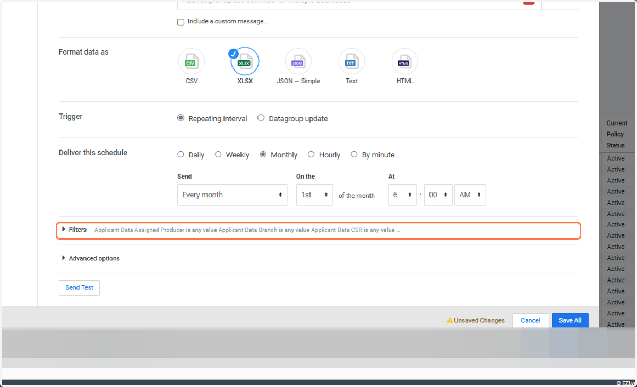Choose Hourly delivery schedule

[311, 155]
